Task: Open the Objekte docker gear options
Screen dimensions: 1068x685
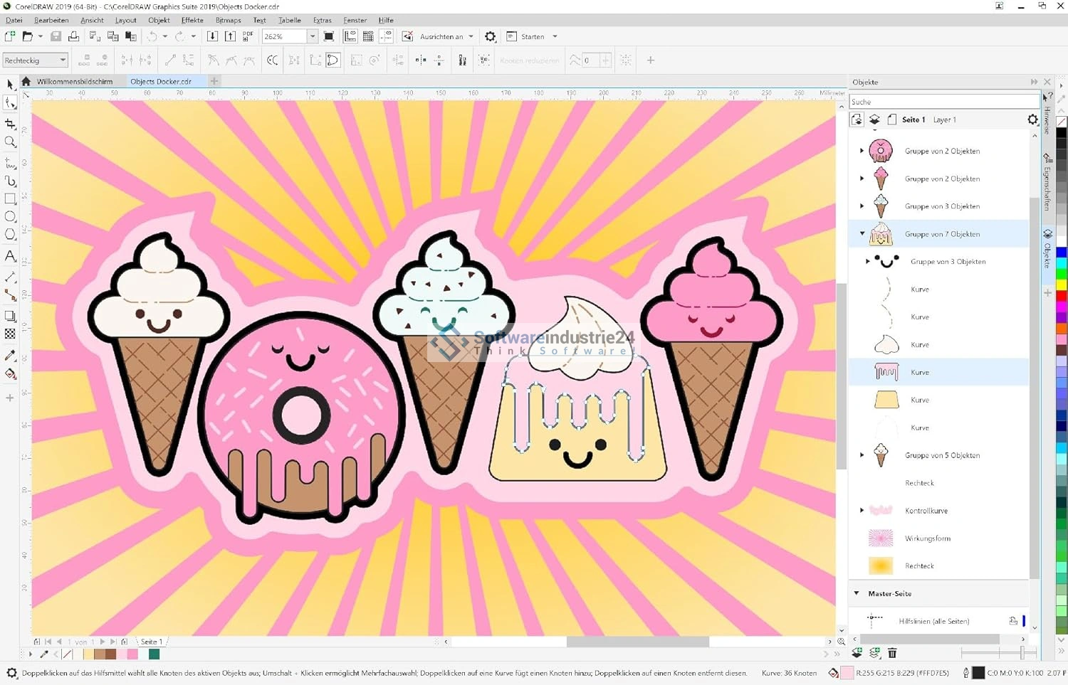Action: (x=1032, y=120)
